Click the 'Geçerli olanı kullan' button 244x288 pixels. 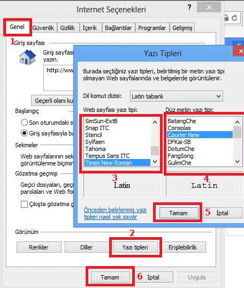pyautogui.click(x=52, y=101)
